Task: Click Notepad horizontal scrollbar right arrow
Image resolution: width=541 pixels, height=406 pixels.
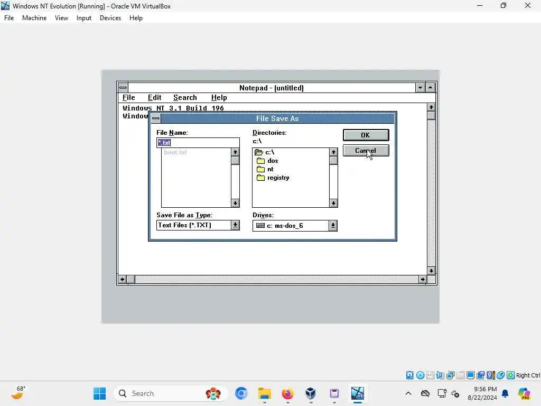Action: coord(423,279)
